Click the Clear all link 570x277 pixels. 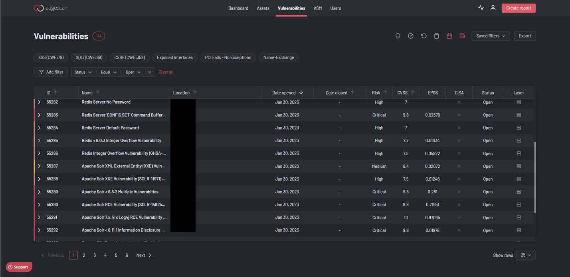coord(166,72)
